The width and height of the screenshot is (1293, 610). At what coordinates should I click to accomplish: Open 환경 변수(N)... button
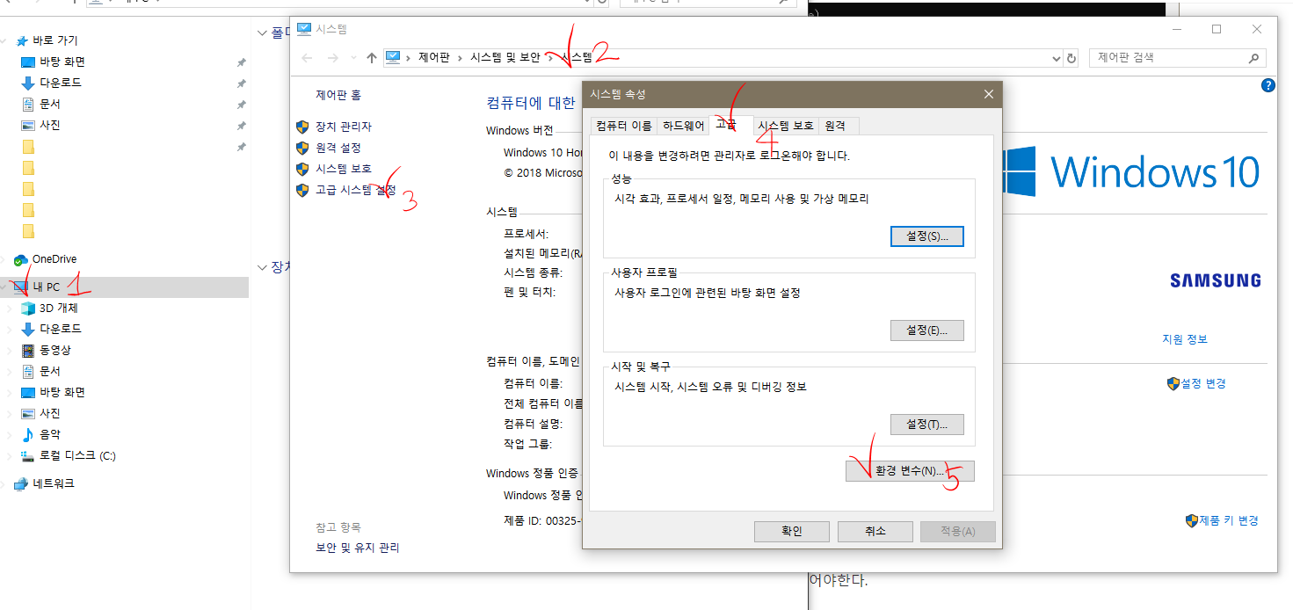(910, 471)
